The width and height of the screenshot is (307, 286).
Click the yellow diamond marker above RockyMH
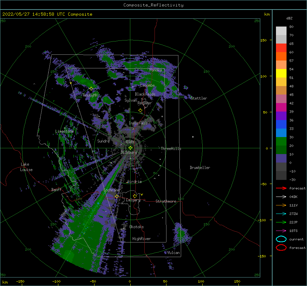coord(91,89)
